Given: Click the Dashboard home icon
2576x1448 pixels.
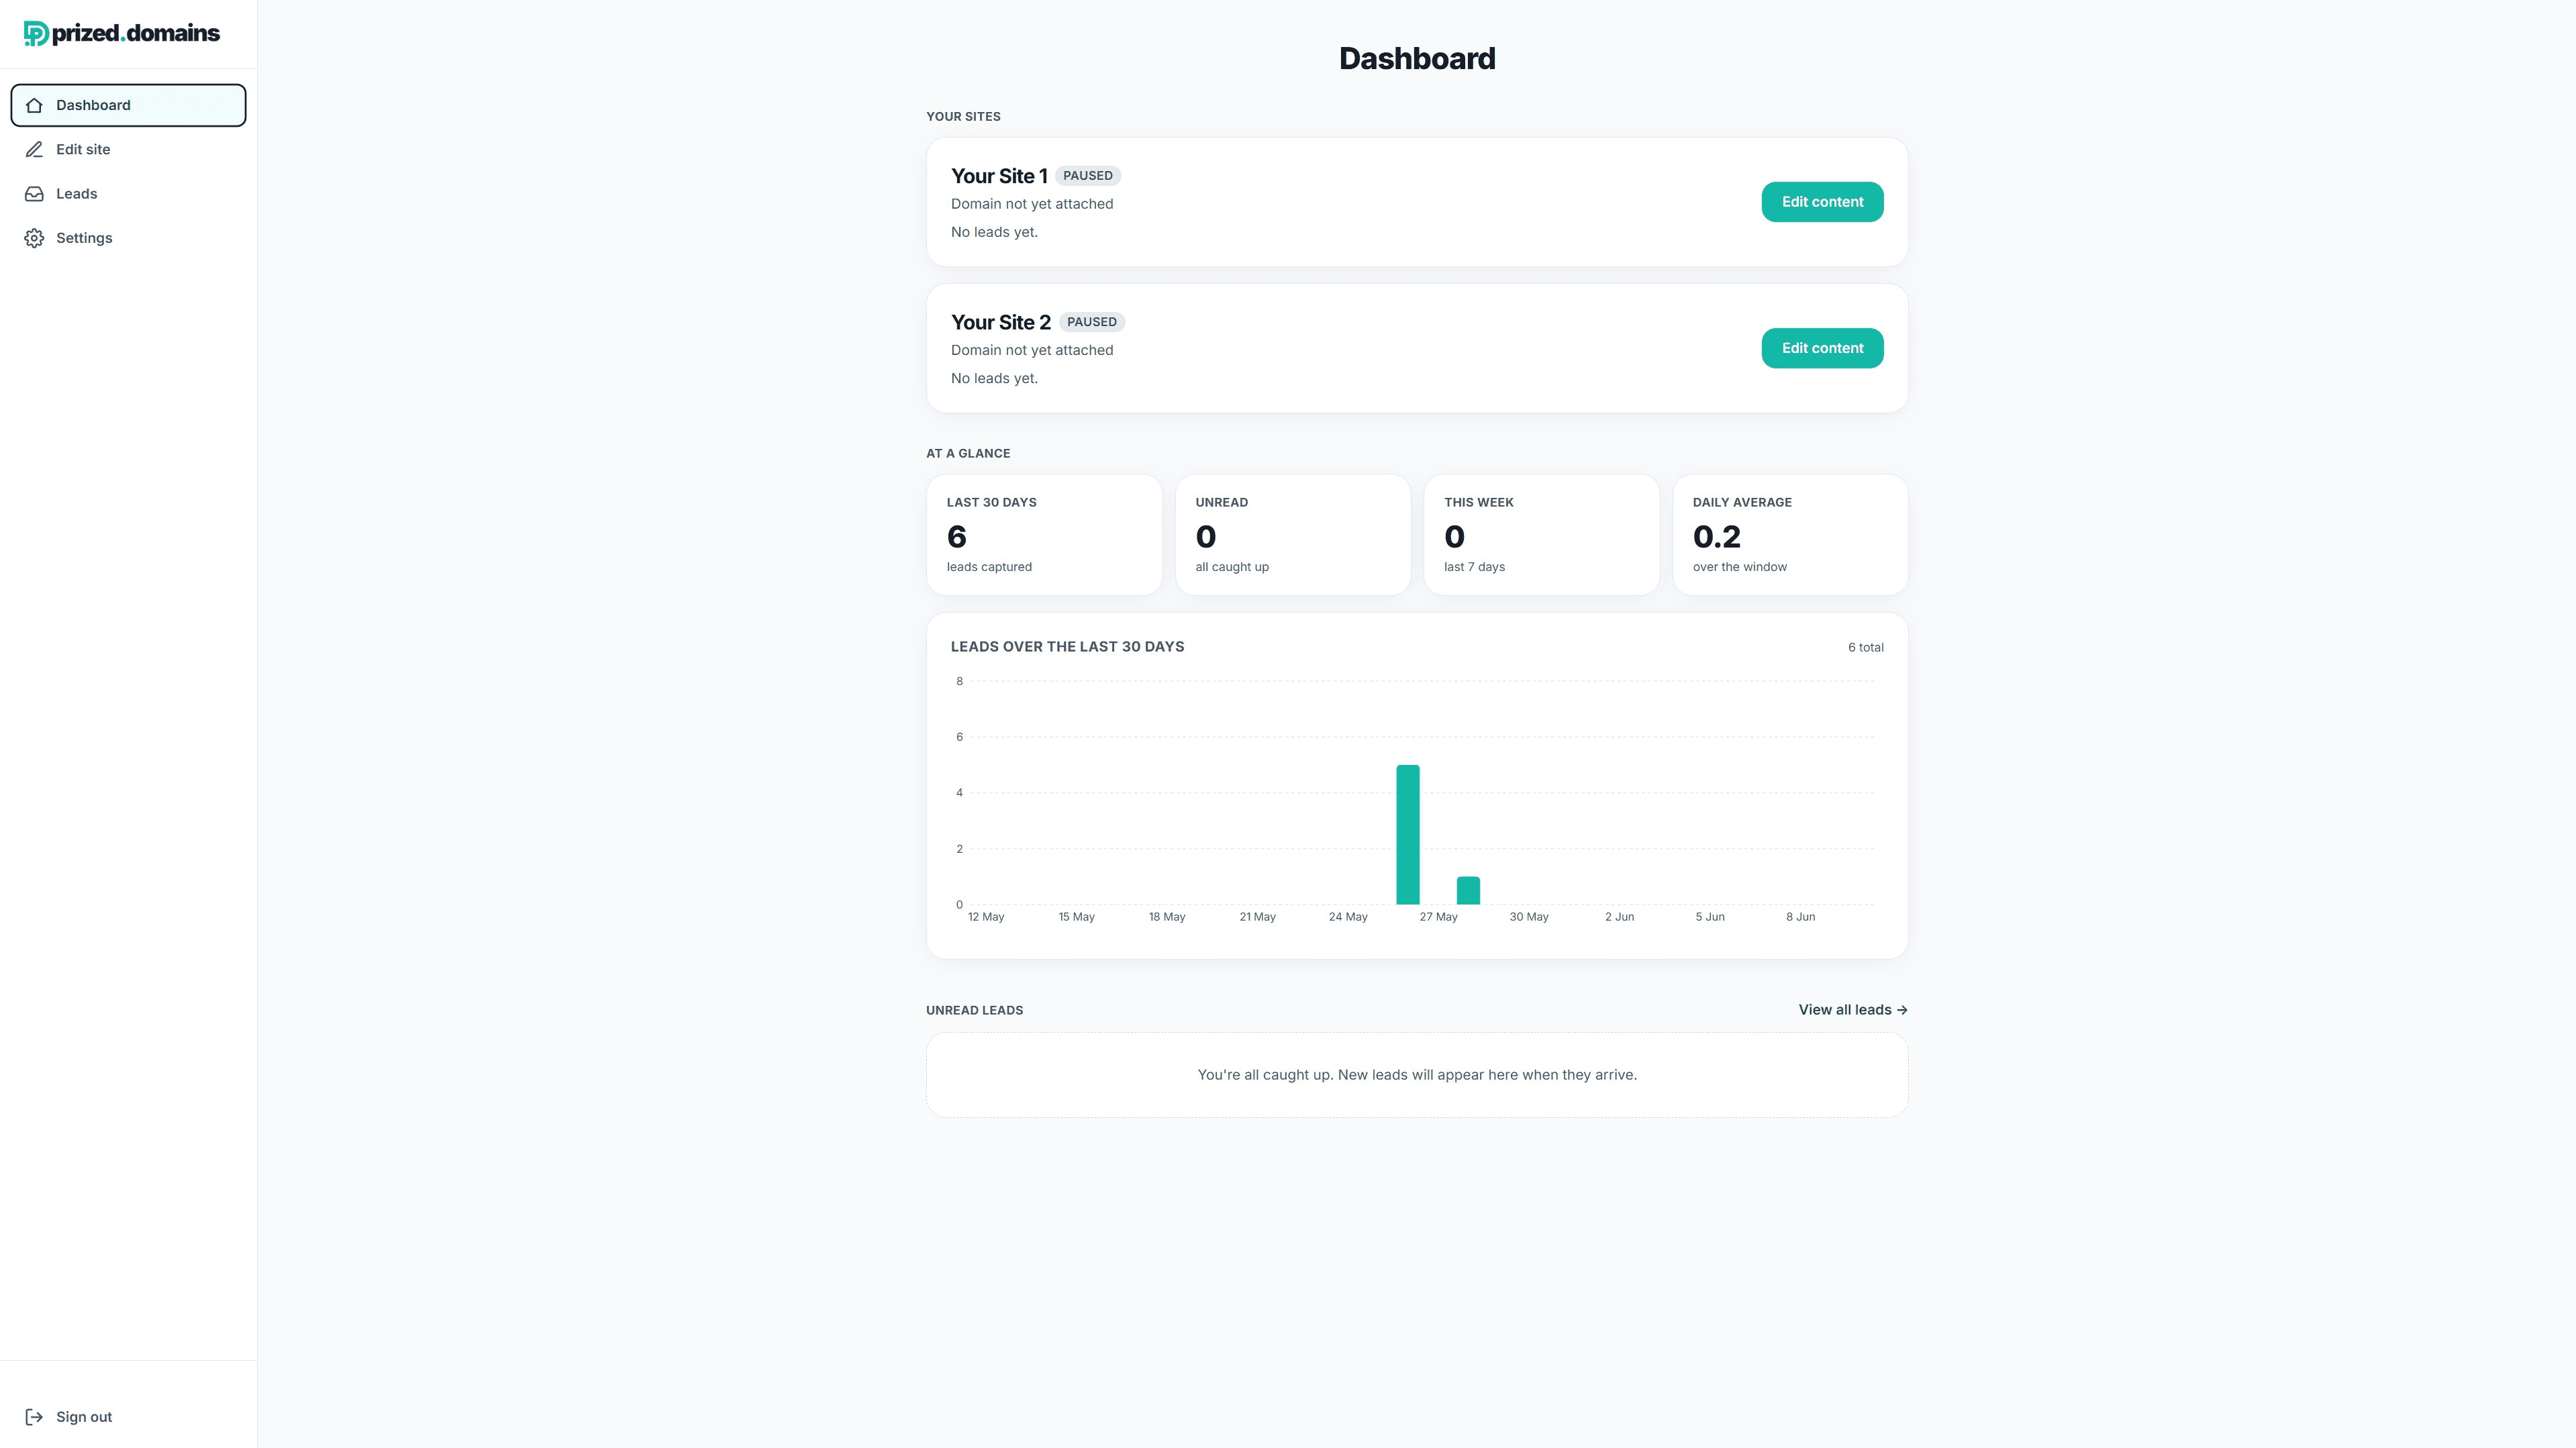Looking at the screenshot, I should 34,105.
